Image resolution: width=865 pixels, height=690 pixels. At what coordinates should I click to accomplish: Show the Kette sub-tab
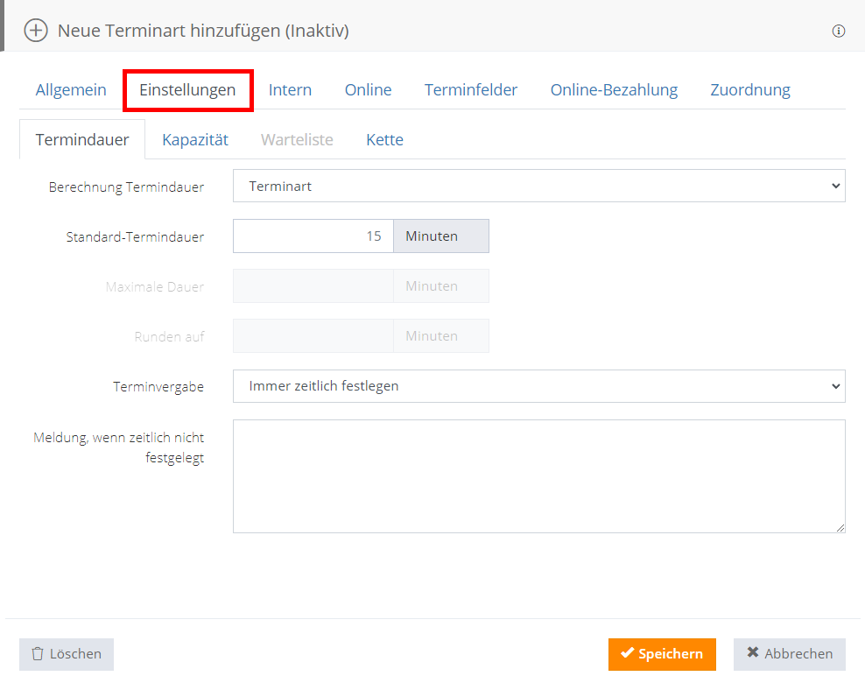(384, 140)
